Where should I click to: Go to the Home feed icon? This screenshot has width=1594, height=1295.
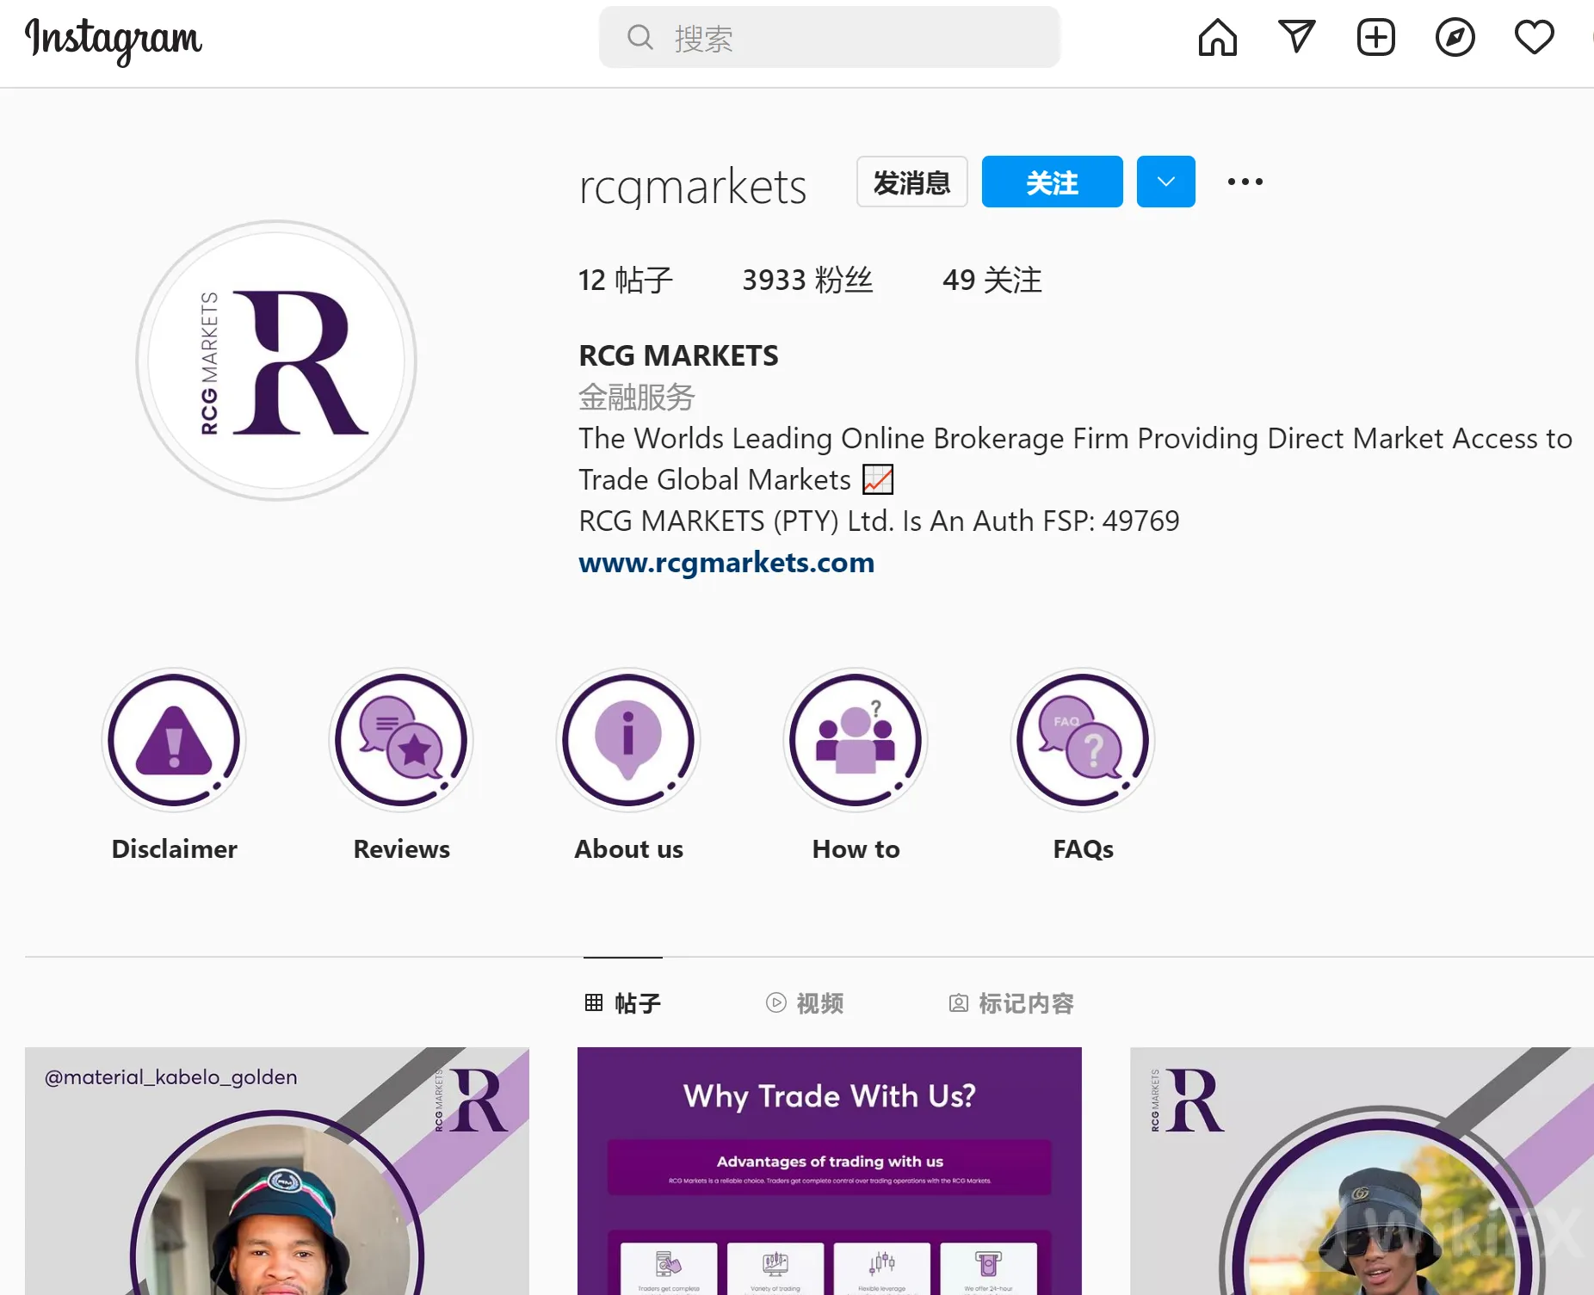tap(1217, 38)
